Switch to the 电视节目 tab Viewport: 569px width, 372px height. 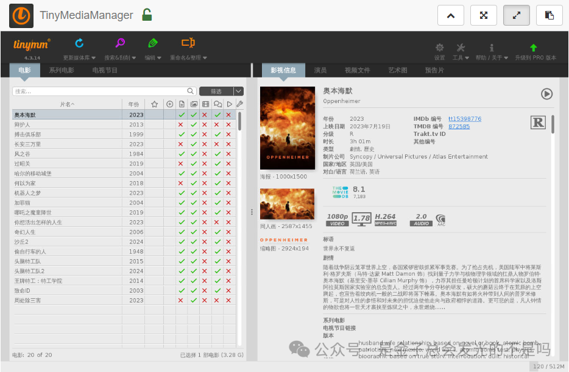105,71
